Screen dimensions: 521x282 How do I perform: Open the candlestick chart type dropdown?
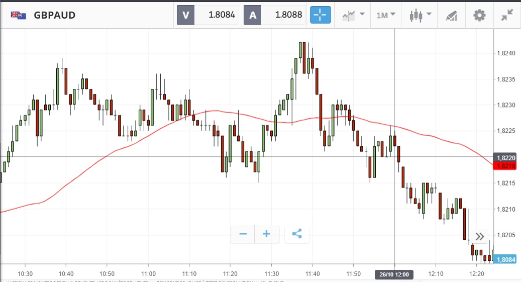tap(421, 15)
